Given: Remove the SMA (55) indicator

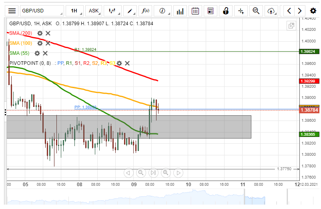Looking at the screenshot, I should (45, 53).
